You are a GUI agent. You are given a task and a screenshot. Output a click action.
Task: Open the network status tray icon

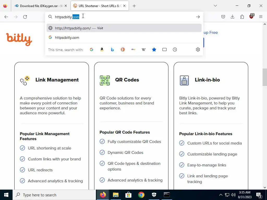pos(227,195)
